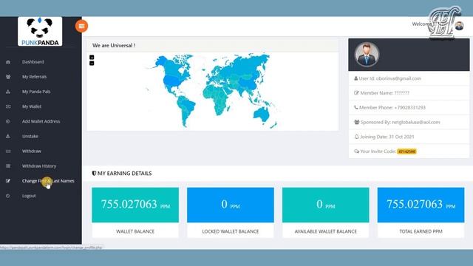This screenshot has width=473, height=266.
Task: Click the orange hamburger menu toggle
Action: click(81, 27)
